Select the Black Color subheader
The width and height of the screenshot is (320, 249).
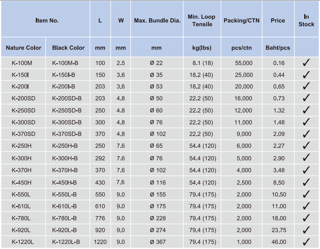(x=68, y=48)
